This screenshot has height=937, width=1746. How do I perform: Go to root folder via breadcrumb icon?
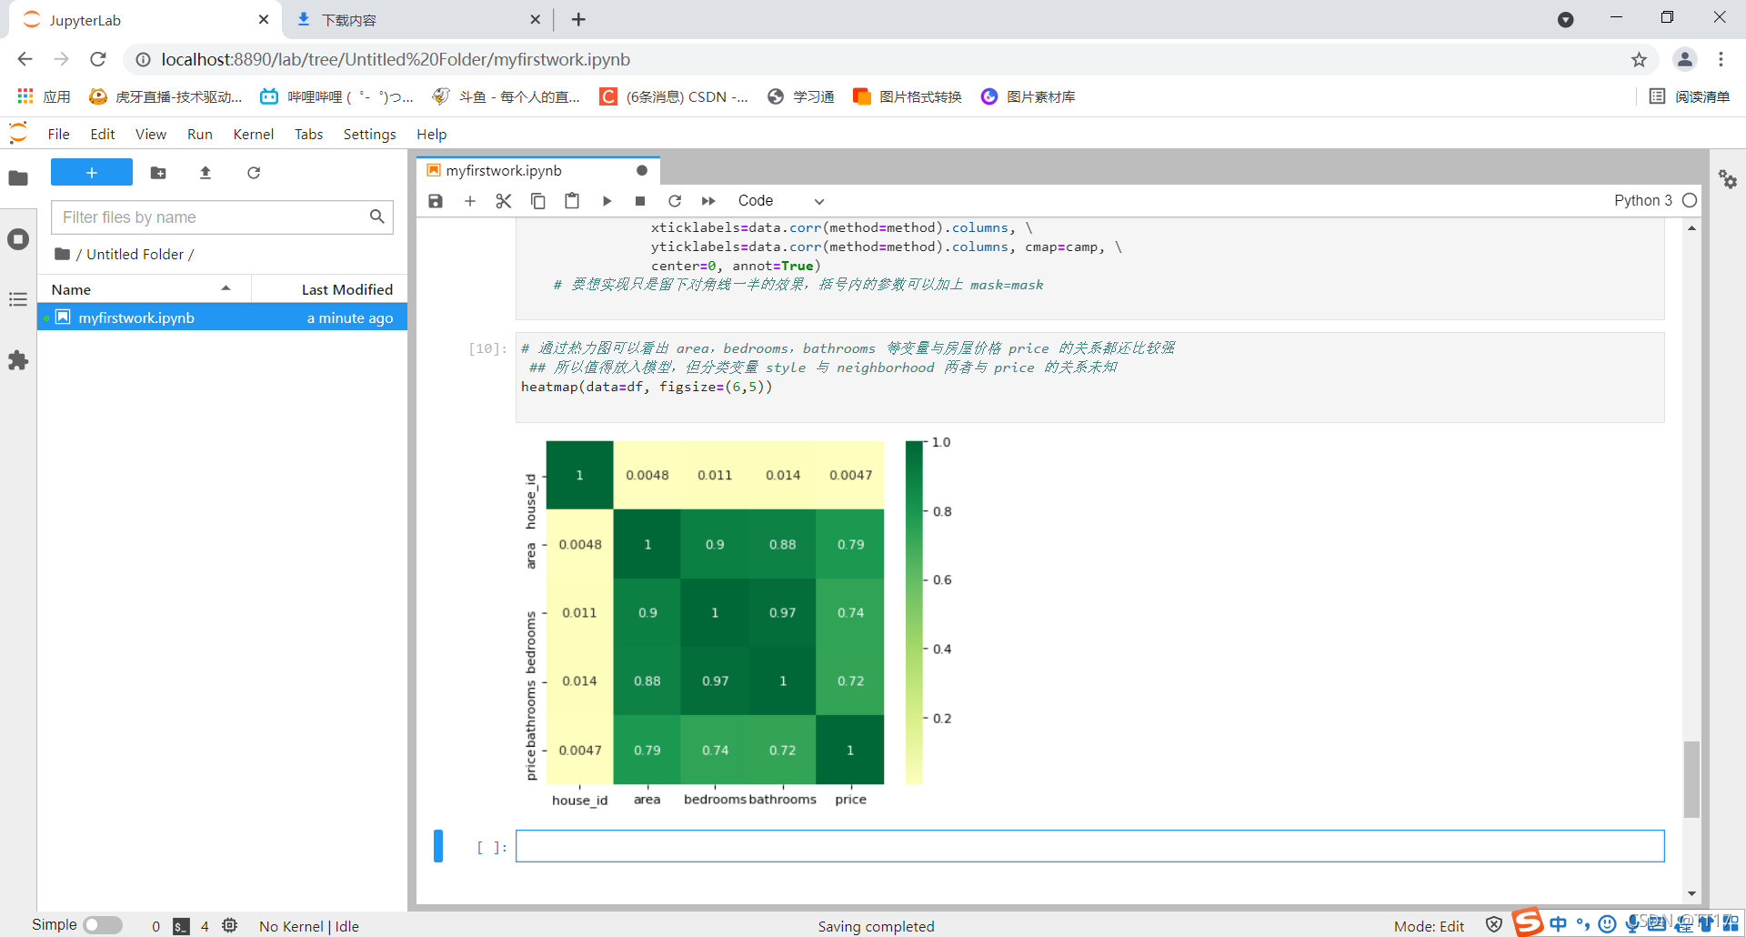point(63,254)
